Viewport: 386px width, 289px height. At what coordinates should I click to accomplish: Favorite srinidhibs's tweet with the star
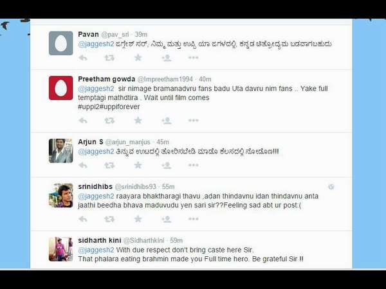point(138,219)
